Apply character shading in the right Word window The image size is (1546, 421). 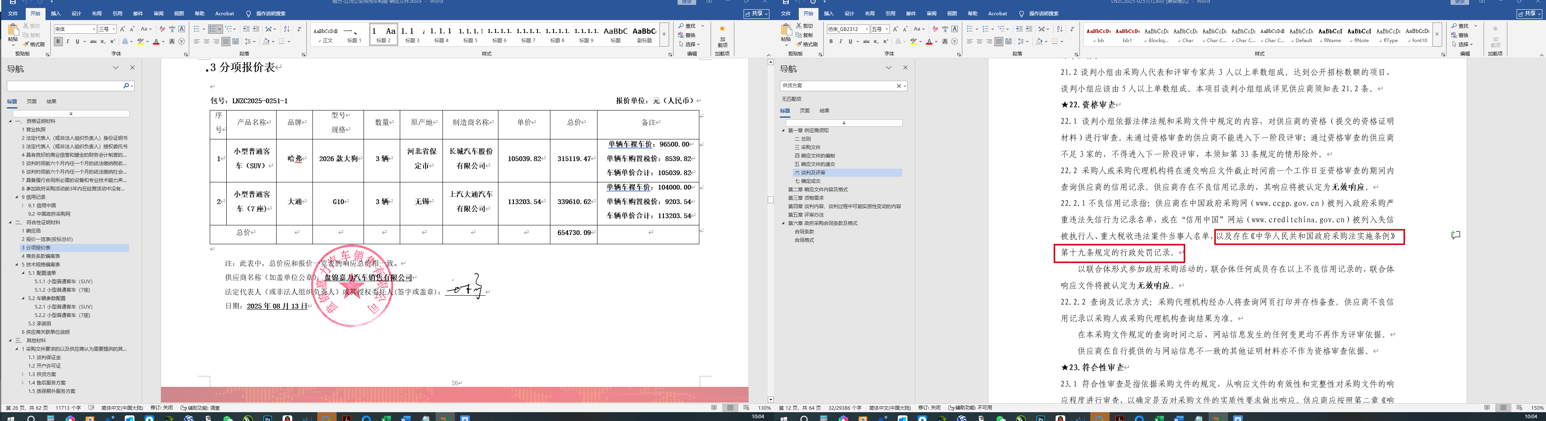pyautogui.click(x=945, y=41)
